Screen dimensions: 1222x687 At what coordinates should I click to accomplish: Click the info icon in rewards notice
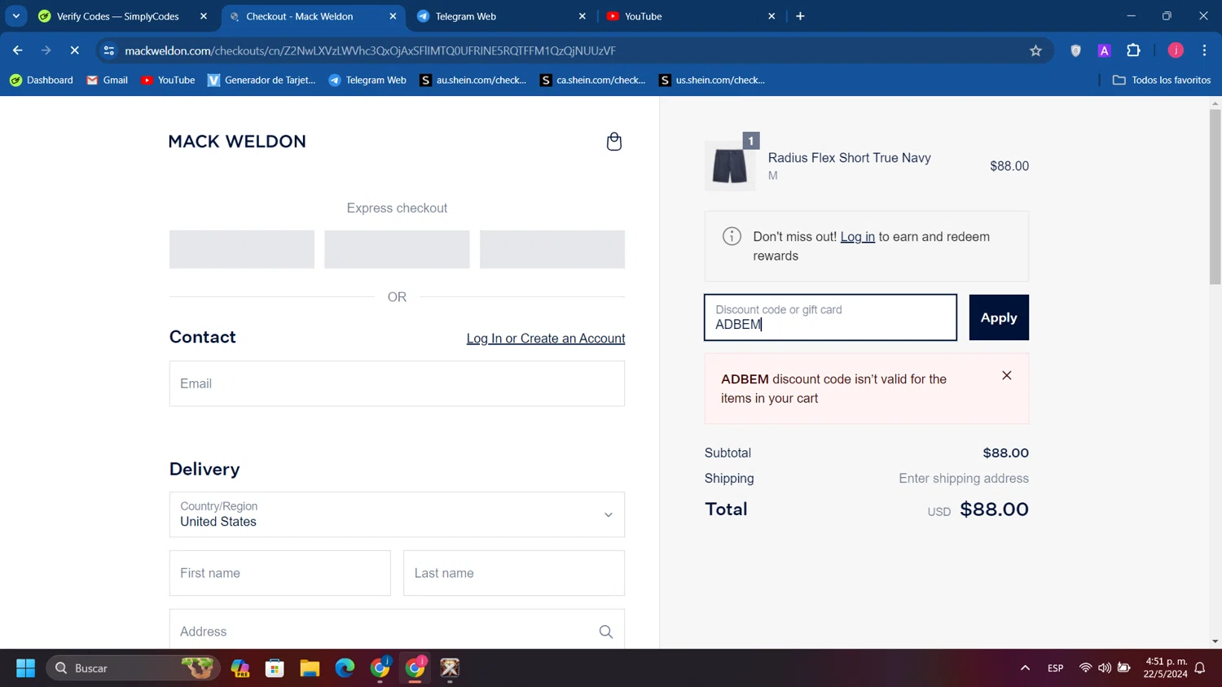732,236
